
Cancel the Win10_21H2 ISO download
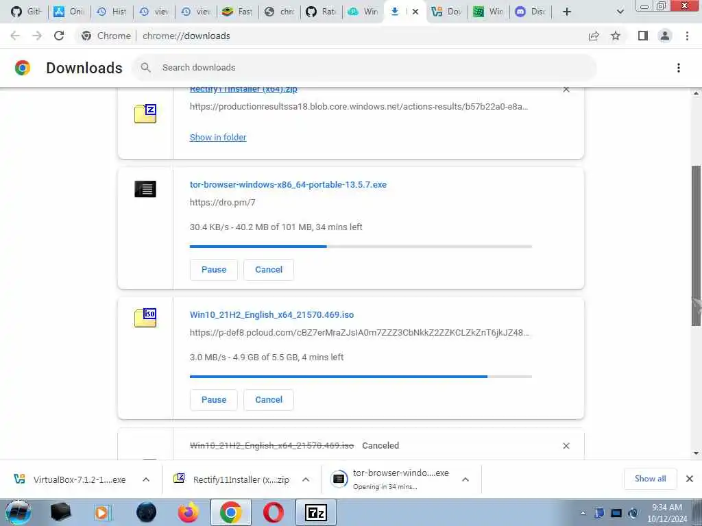click(x=269, y=400)
